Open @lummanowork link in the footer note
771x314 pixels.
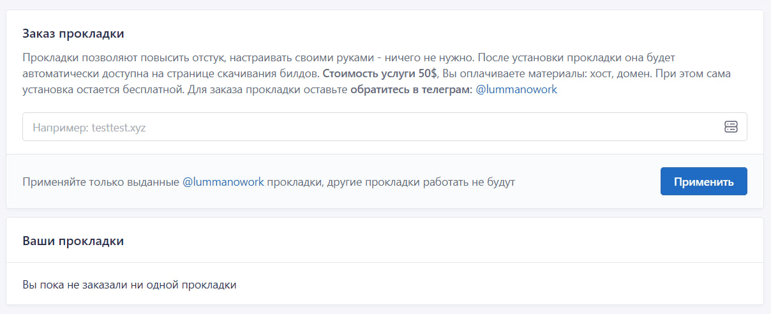[223, 182]
